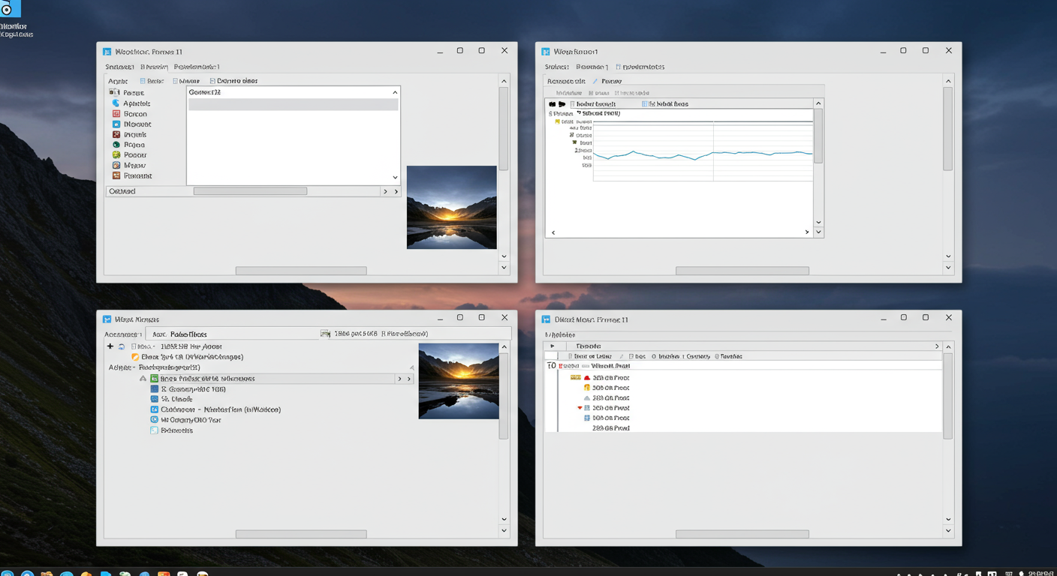Click the bottom horizontal scrollbar in bottom-right window
Screen dimensions: 1057x576
point(742,535)
